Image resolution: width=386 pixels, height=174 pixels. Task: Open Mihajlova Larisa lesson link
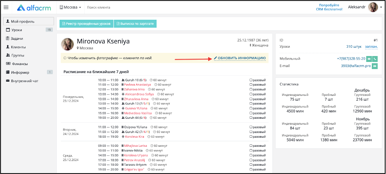click(135, 146)
